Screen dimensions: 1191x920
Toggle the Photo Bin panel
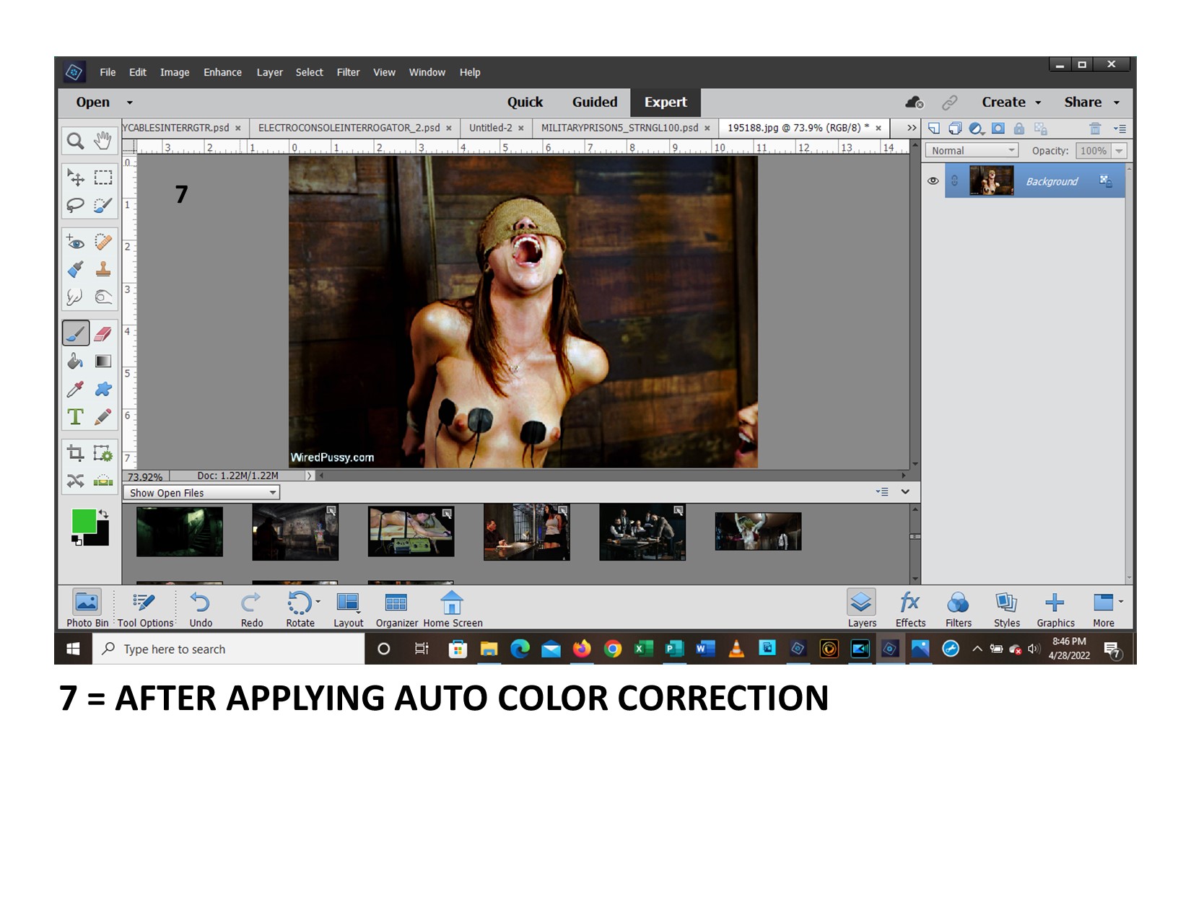87,608
